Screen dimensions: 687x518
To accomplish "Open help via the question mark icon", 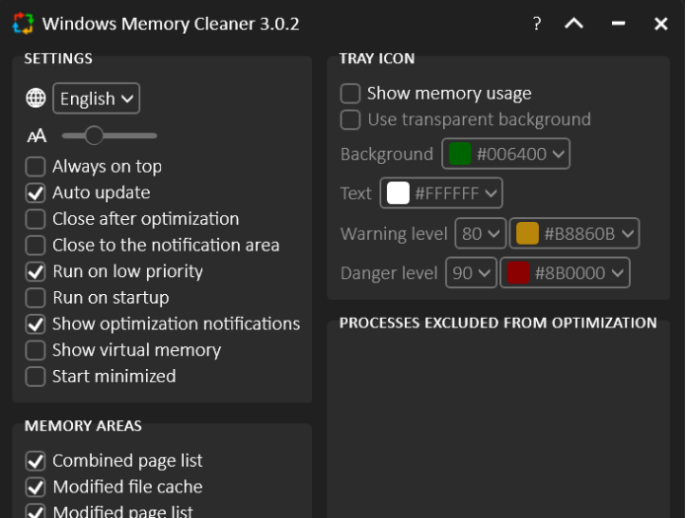I will point(537,24).
